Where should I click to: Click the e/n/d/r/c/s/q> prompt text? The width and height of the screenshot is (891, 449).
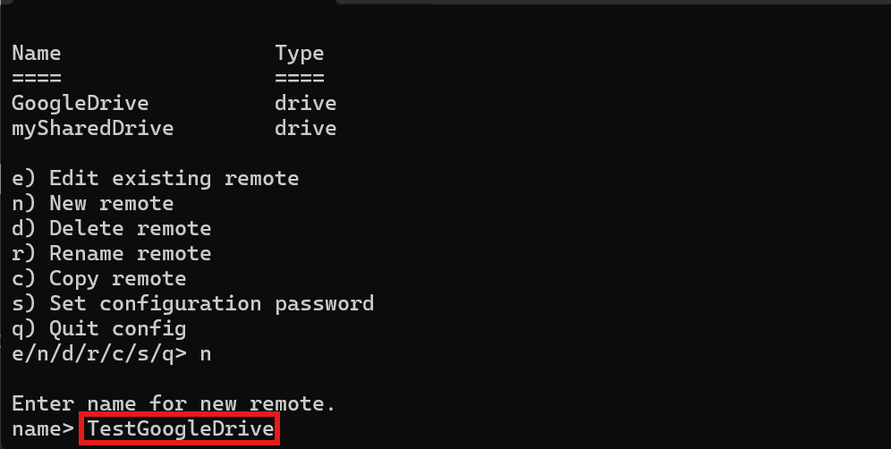[99, 353]
